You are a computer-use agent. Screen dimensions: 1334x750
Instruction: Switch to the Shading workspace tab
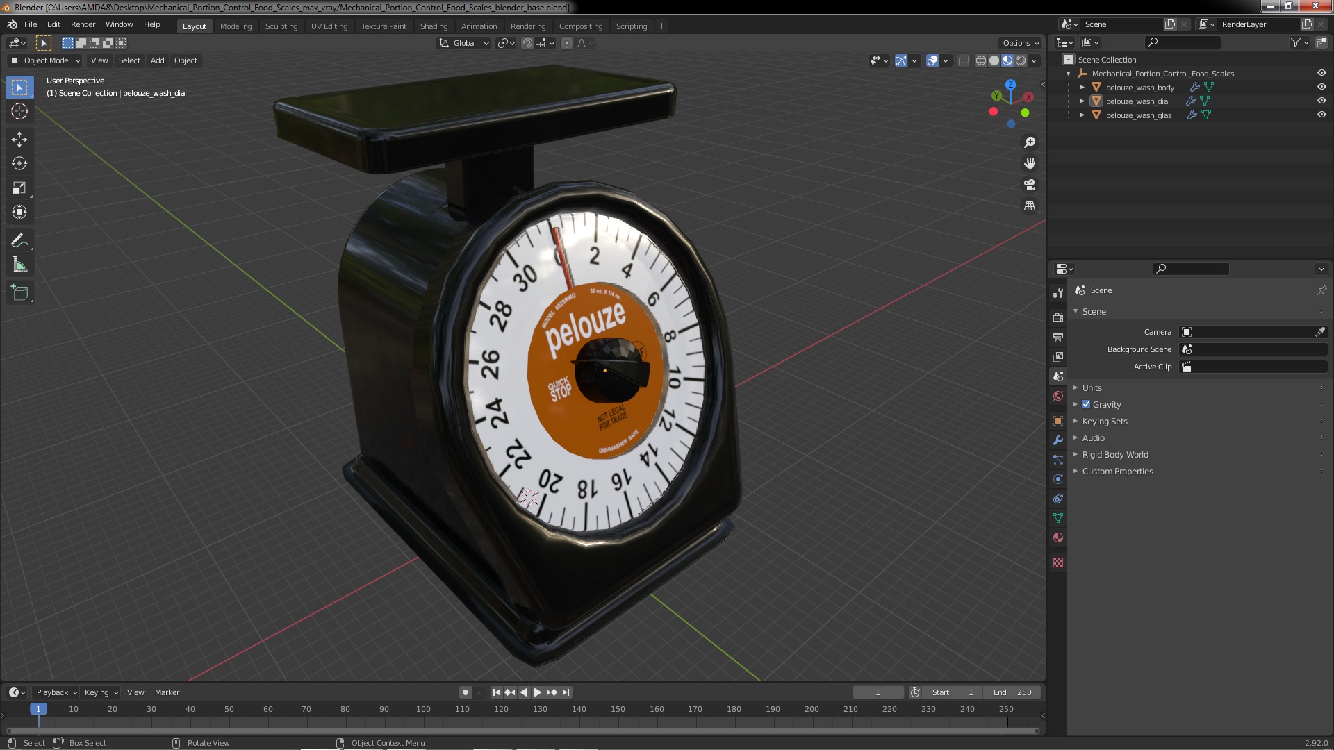coord(434,26)
